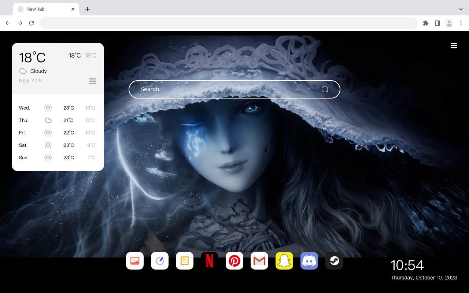469x293 pixels.
Task: Click the date Thursday, October 10, 2023
Action: point(424,278)
